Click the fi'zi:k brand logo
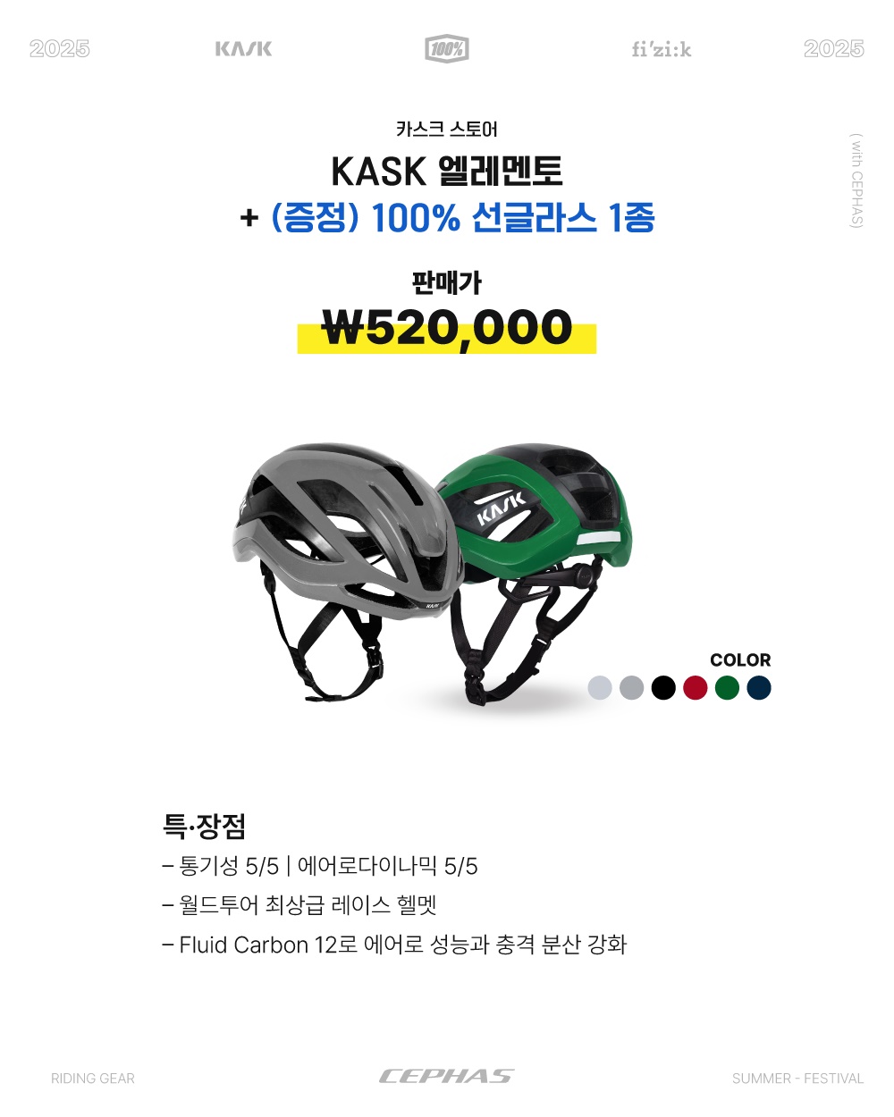This screenshot has width=894, height=1117. (x=662, y=49)
